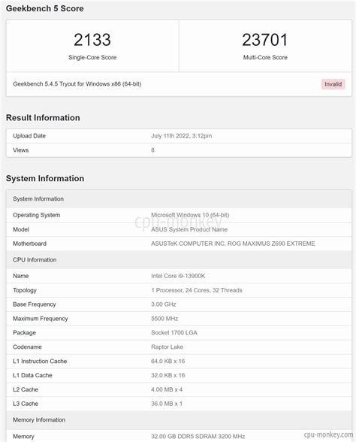Click the Multi-Core Score label

(x=265, y=57)
